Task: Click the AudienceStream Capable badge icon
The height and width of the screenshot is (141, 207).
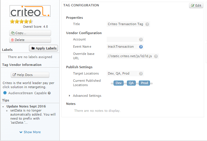Action: [5, 93]
